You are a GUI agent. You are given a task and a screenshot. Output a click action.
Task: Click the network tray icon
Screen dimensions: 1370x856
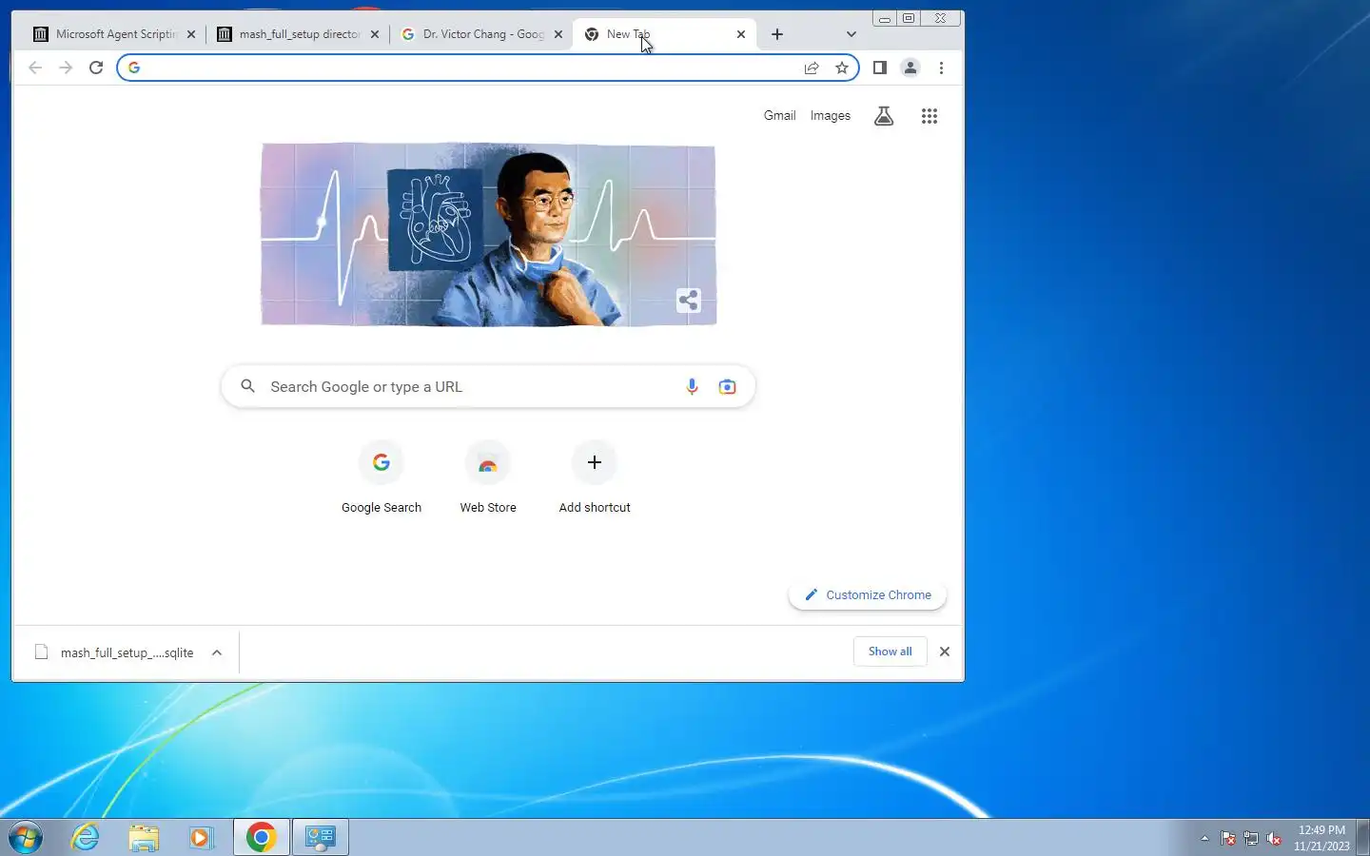click(x=1251, y=838)
